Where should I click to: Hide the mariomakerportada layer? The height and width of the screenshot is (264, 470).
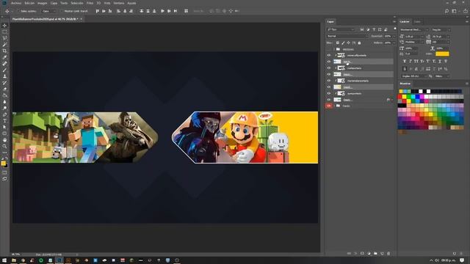pyautogui.click(x=329, y=81)
